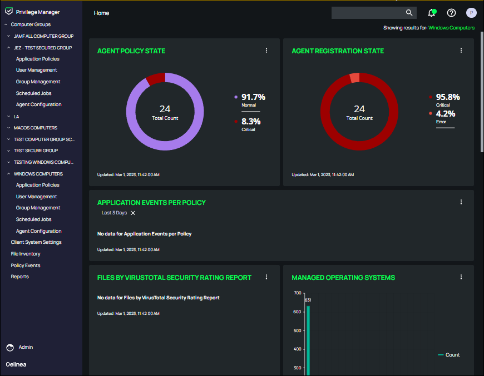Open Application Events per Policy options menu
Viewport: 484px width, 376px height.
(x=461, y=202)
